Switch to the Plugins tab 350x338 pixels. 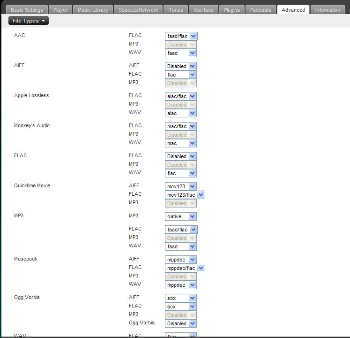231,10
